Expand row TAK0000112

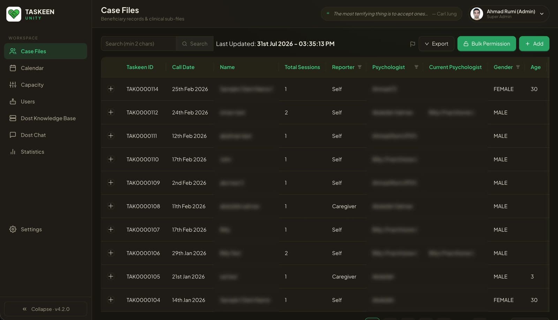(111, 112)
